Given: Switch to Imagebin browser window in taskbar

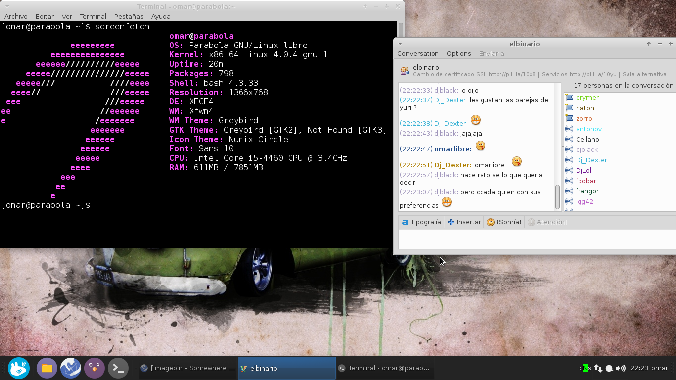Looking at the screenshot, I should pos(188,368).
